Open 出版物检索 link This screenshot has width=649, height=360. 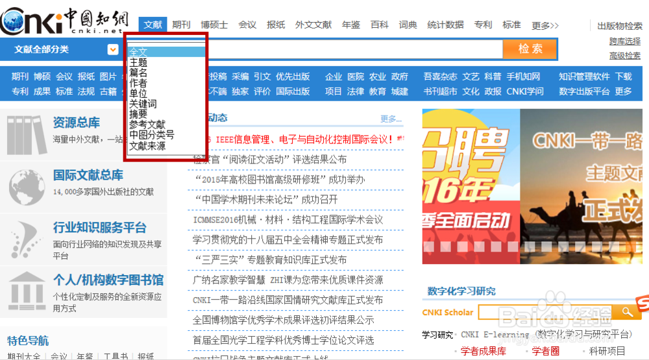click(x=620, y=26)
